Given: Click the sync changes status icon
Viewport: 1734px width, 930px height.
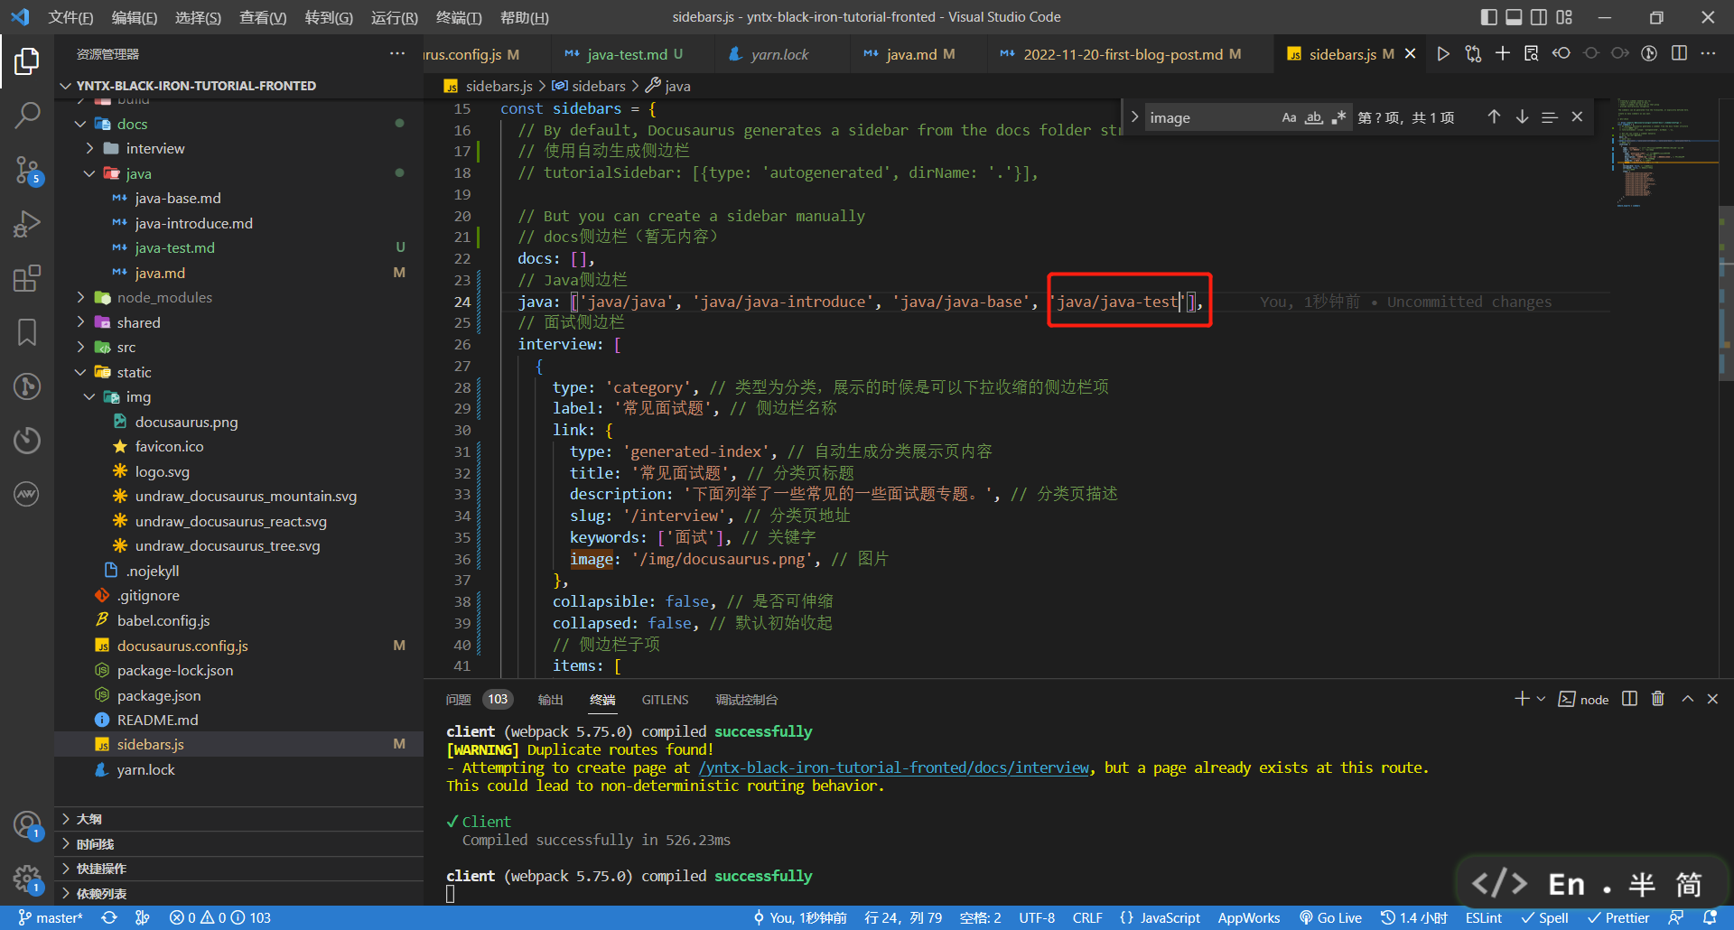Looking at the screenshot, I should click(x=109, y=917).
